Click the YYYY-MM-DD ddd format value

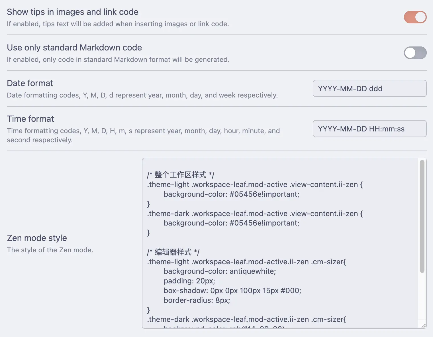pos(350,88)
